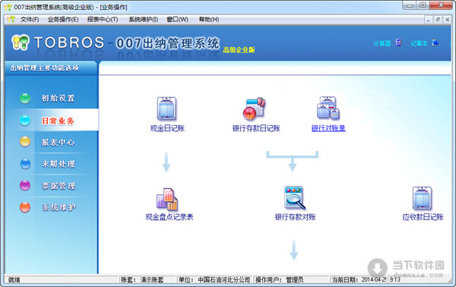Click the purple ball beside 票据管理

(x=25, y=185)
